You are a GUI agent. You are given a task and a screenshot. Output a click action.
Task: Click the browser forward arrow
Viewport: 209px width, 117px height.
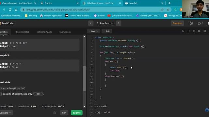[x=4, y=10]
